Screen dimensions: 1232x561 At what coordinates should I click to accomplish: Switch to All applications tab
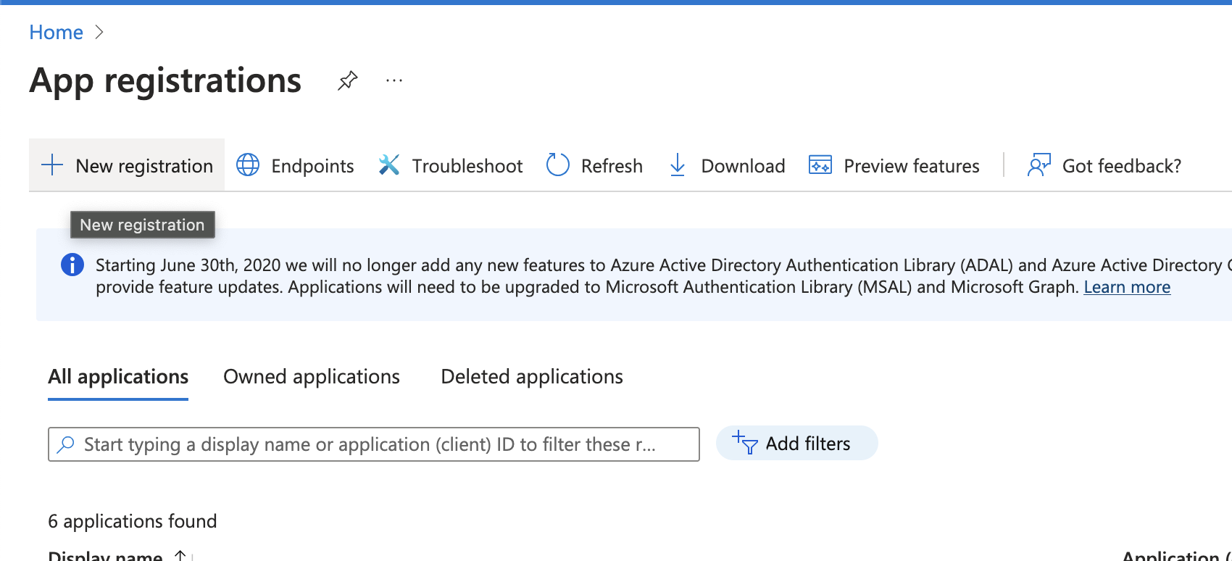coord(118,377)
